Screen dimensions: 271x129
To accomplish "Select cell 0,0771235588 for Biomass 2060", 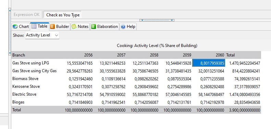I will pyautogui.click(x=212, y=79).
